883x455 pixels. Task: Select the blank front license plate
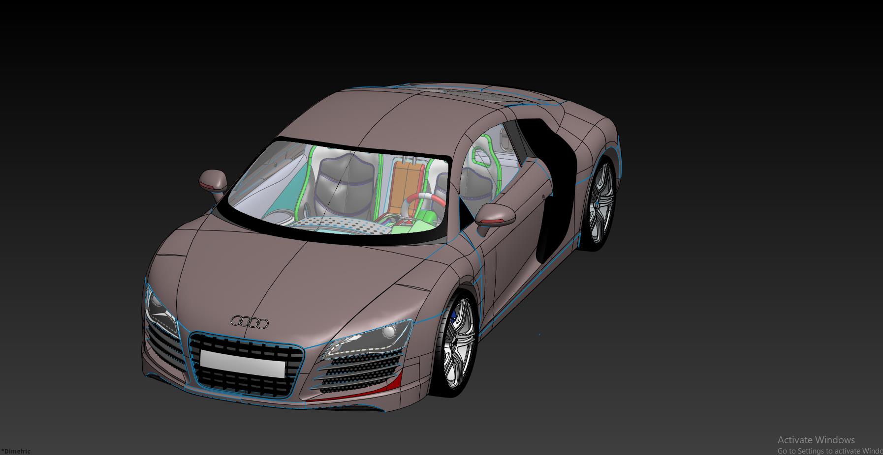coord(243,364)
